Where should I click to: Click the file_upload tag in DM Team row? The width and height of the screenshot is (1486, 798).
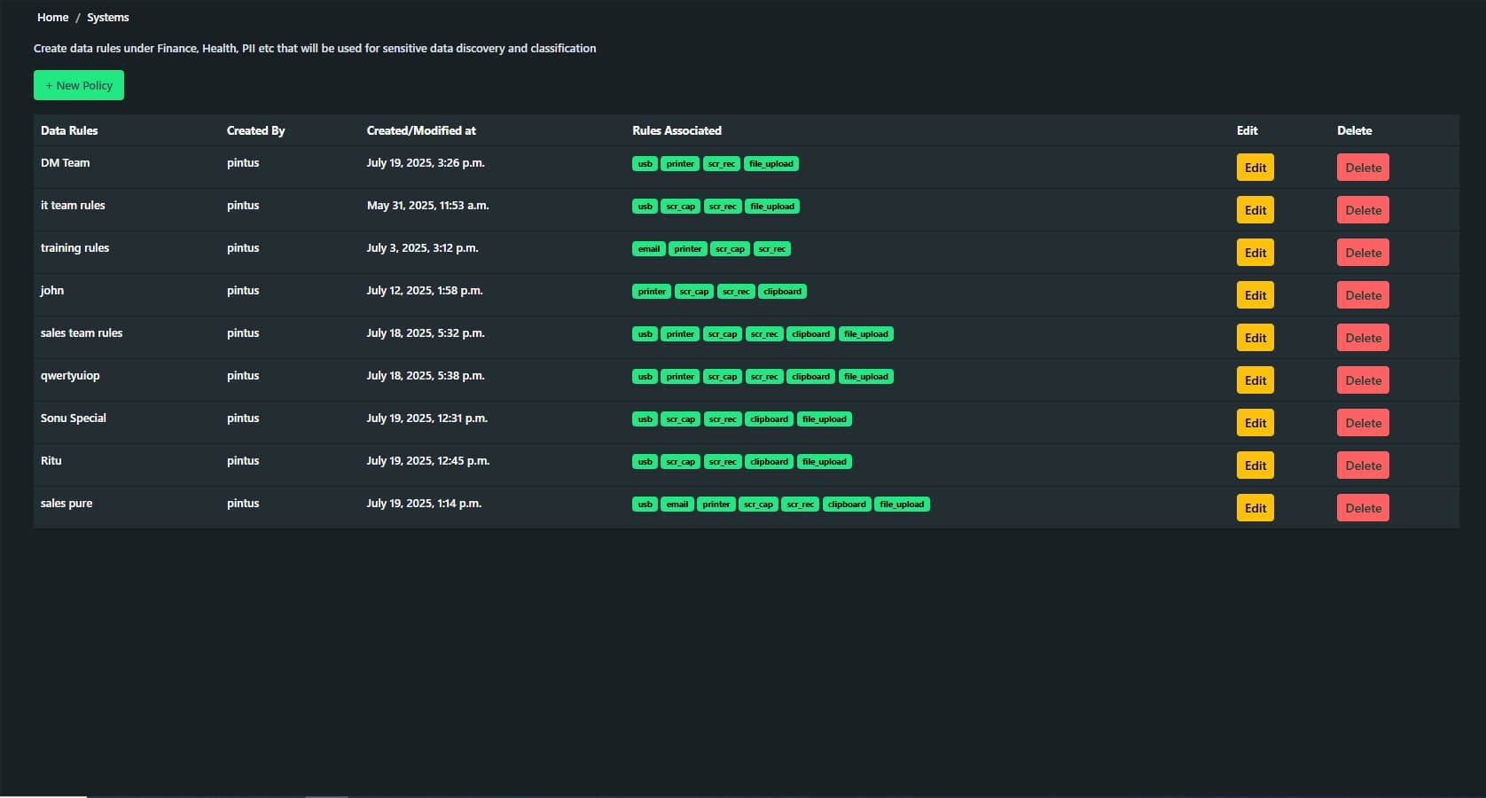[770, 164]
